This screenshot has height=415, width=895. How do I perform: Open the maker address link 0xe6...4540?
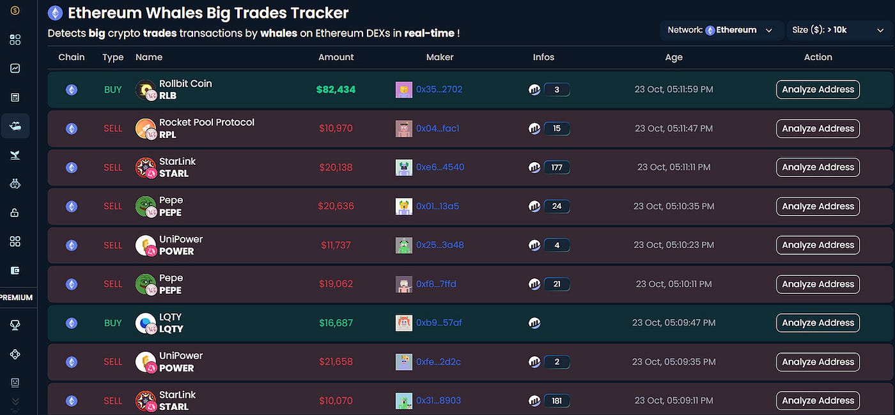click(x=439, y=167)
